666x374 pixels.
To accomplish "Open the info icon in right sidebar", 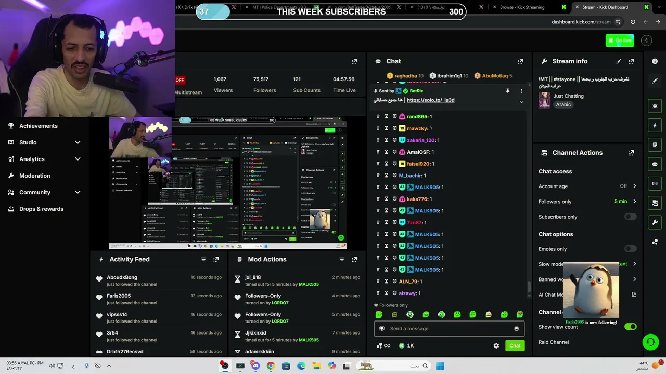I will point(655,61).
